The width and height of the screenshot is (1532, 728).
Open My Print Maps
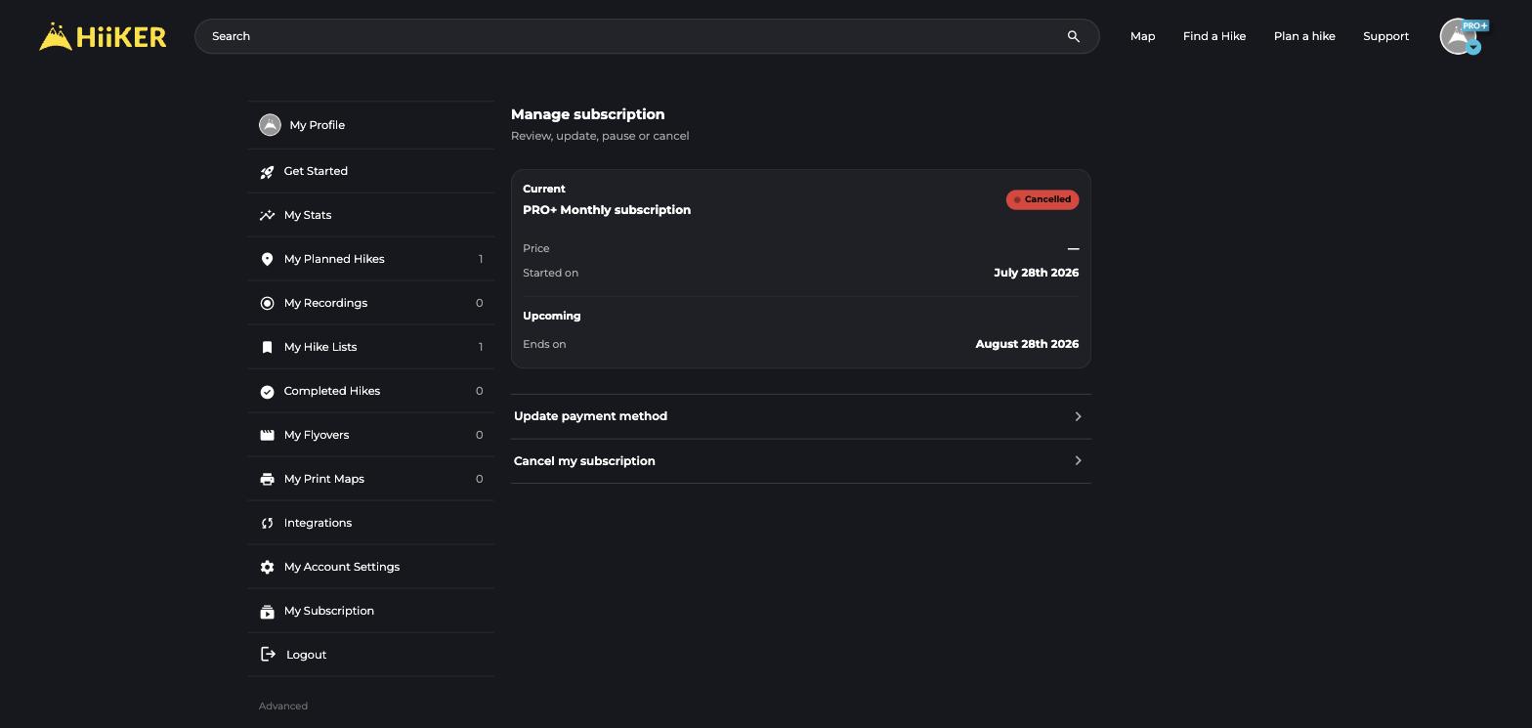click(371, 479)
